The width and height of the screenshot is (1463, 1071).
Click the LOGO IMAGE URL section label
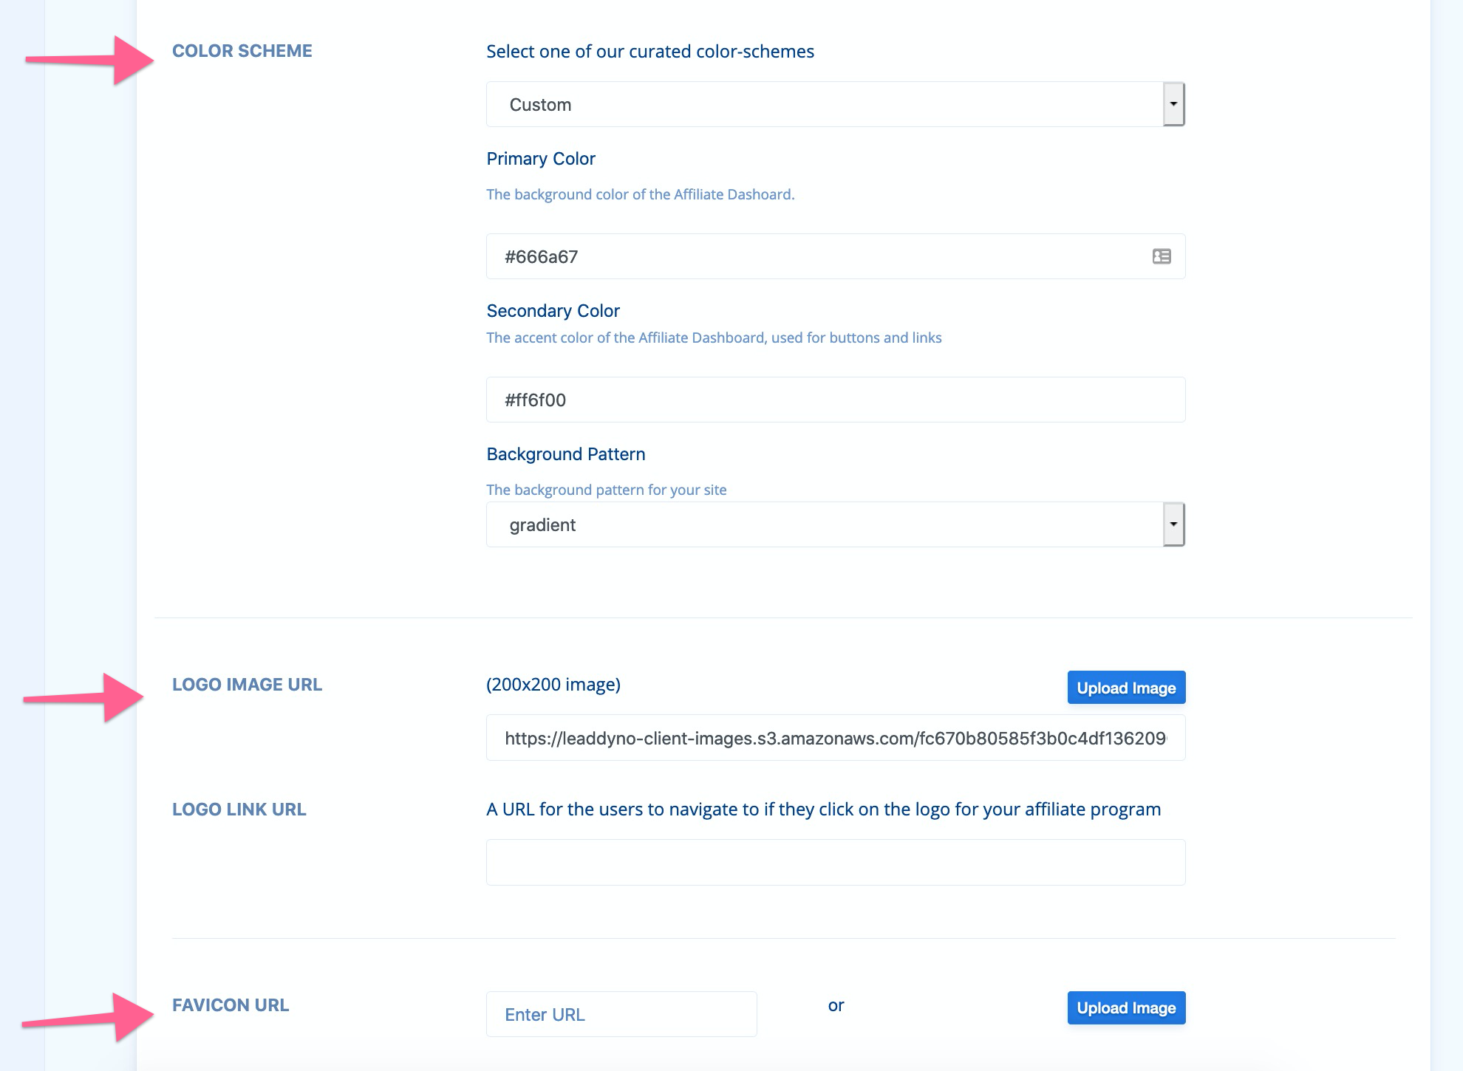pyautogui.click(x=247, y=685)
